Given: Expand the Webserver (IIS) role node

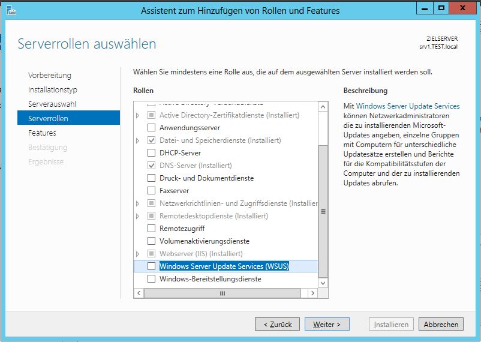Looking at the screenshot, I should coord(138,254).
